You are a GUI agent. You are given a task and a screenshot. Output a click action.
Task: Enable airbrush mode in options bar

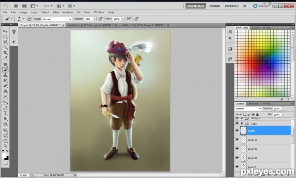129,19
